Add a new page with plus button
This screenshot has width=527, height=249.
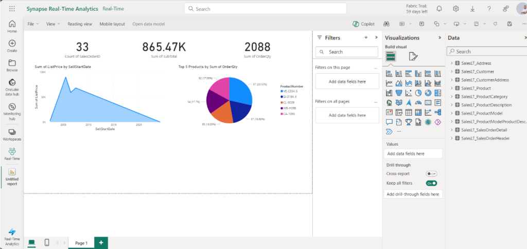[101, 243]
